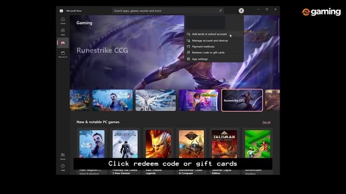
Task: Click the Add work account icon
Action: coord(189,34)
